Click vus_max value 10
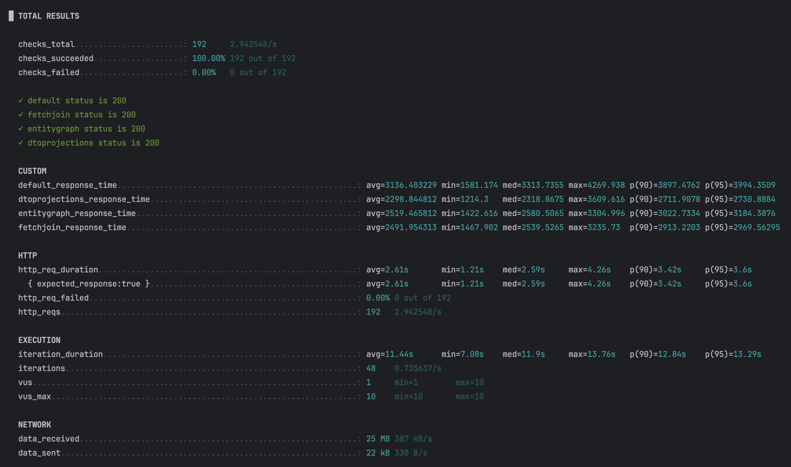This screenshot has height=467, width=791. 371,397
